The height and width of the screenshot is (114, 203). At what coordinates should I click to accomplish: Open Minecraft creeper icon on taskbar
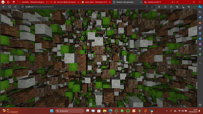(x=128, y=111)
